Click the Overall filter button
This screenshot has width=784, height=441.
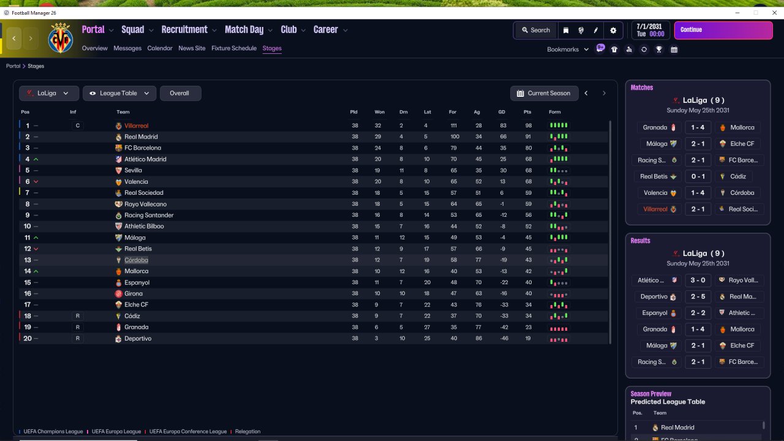(180, 93)
